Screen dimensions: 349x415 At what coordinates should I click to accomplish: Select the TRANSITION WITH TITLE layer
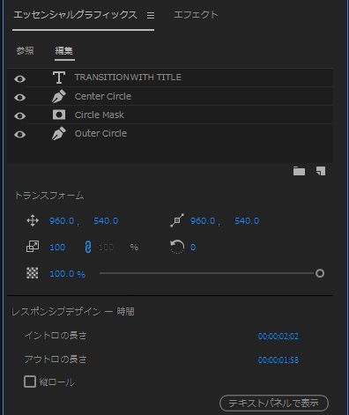(x=128, y=78)
